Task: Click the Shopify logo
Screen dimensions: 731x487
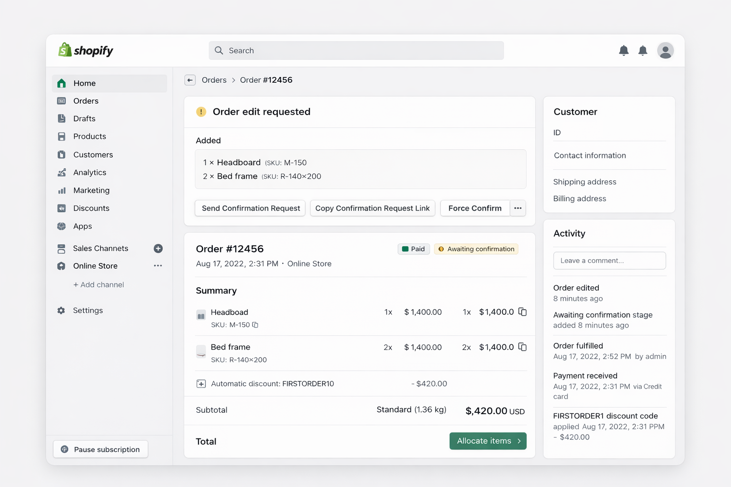Action: tap(86, 50)
